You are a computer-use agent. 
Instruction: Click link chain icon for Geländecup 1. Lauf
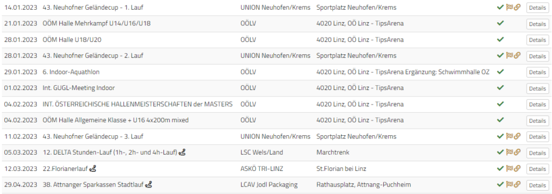(517, 7)
